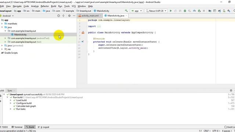Expand the Configure build node
Image resolution: width=235 pixels, height=132 pixels.
click(x=11, y=103)
